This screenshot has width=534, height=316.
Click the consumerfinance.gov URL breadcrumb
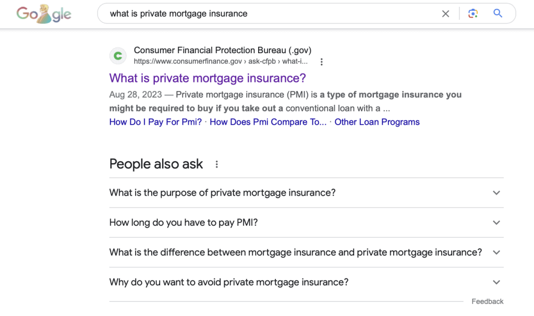point(221,62)
